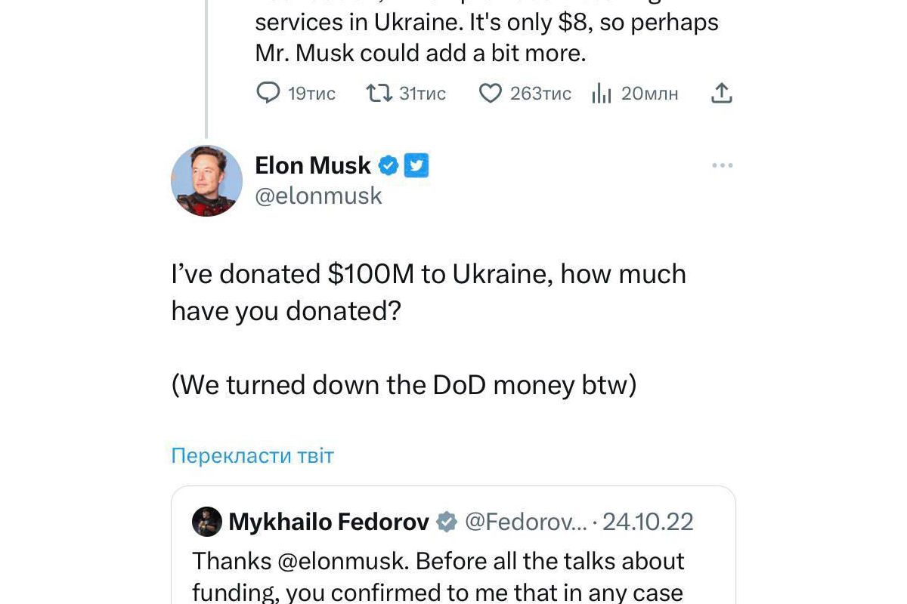Click the 31тис retweets count

423,94
